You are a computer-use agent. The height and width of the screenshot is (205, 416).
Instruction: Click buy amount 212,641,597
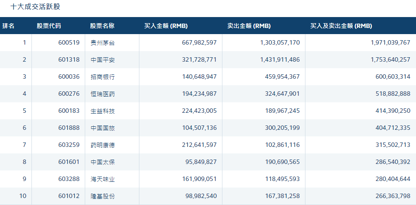click(x=199, y=145)
